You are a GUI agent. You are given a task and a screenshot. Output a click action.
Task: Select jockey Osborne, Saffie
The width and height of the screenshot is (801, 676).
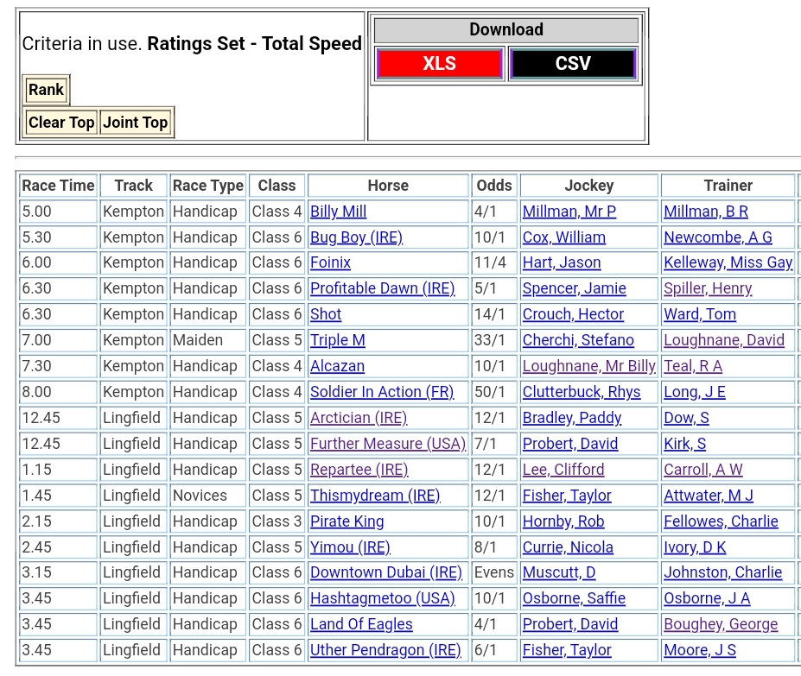click(574, 598)
